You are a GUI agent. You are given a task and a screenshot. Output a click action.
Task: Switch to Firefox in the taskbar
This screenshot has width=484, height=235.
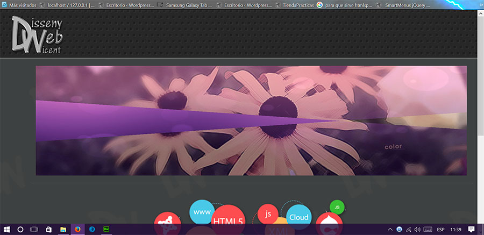77,229
